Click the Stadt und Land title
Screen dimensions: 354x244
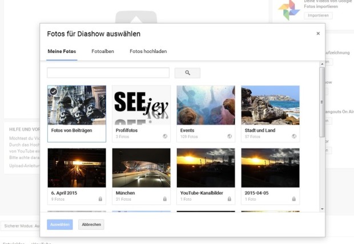[260, 131]
